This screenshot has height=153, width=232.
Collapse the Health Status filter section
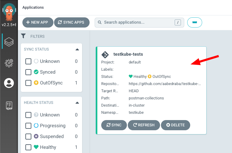tap(77, 103)
